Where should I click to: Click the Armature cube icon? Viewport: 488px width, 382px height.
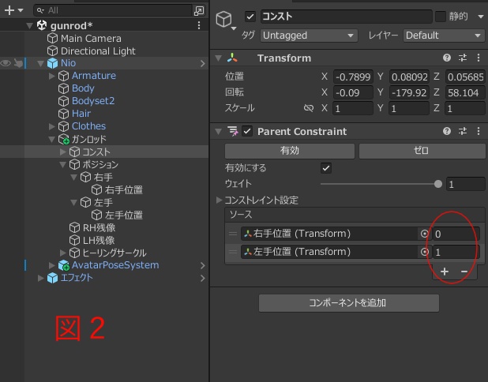point(63,76)
